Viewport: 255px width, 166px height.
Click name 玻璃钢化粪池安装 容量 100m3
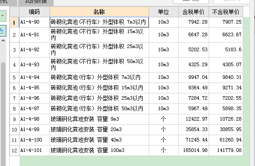(99, 151)
